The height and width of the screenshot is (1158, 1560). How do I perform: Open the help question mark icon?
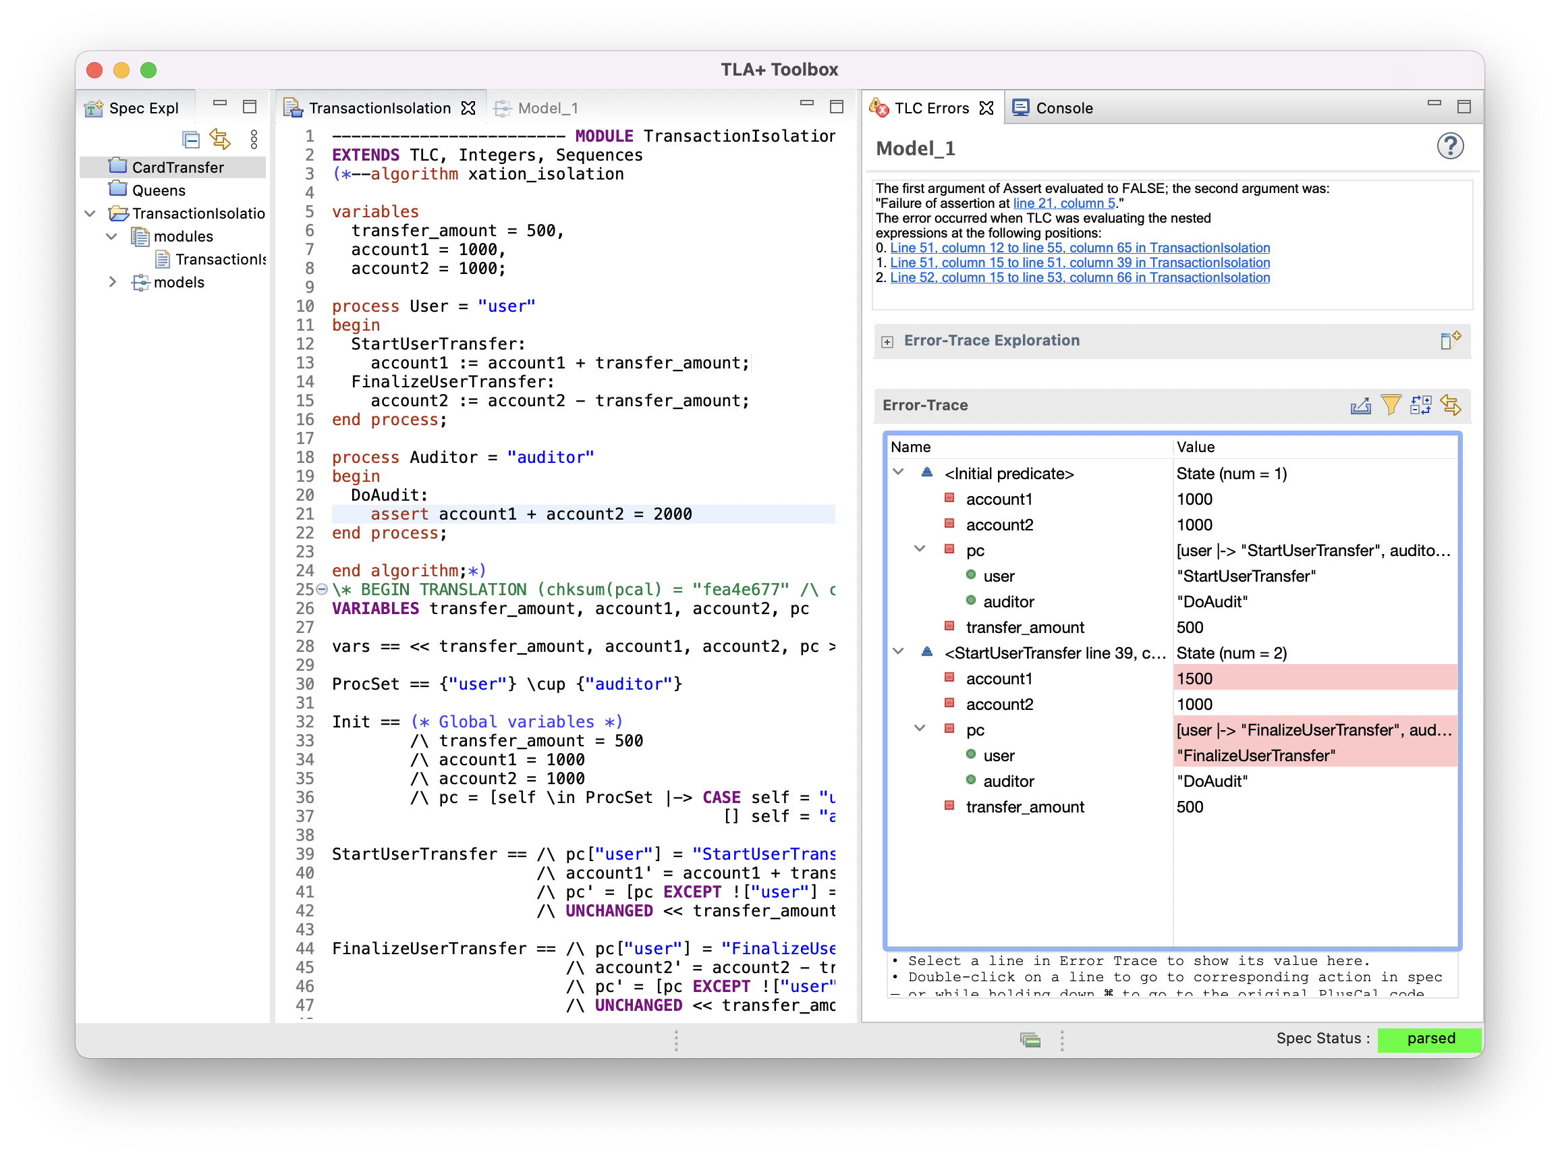(x=1449, y=146)
